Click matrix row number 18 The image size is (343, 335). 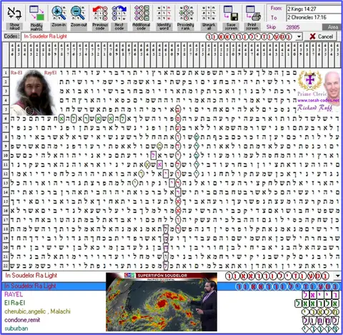click(x=6, y=229)
